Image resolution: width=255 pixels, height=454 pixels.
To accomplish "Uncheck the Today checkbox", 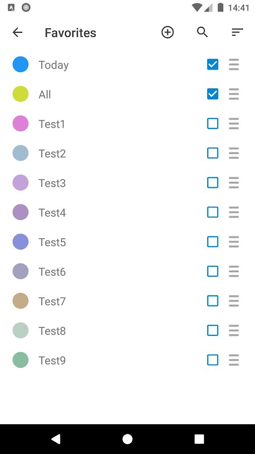I will pyautogui.click(x=213, y=64).
